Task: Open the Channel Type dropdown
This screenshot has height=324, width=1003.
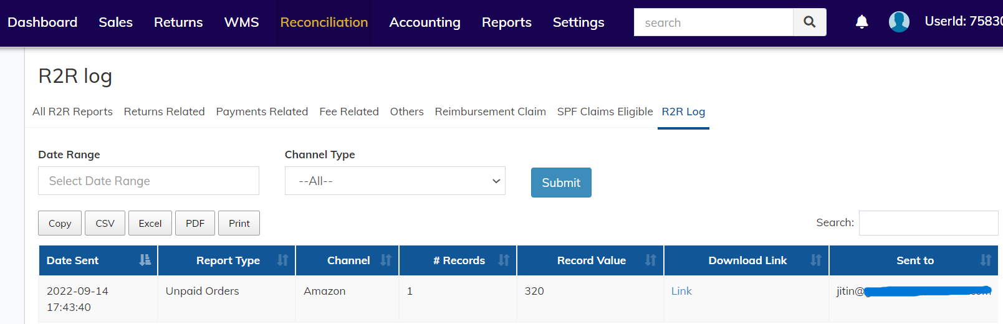Action: coord(395,181)
